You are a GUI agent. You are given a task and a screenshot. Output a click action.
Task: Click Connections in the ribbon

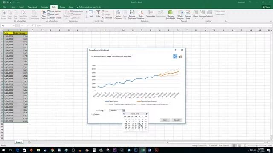77,11
